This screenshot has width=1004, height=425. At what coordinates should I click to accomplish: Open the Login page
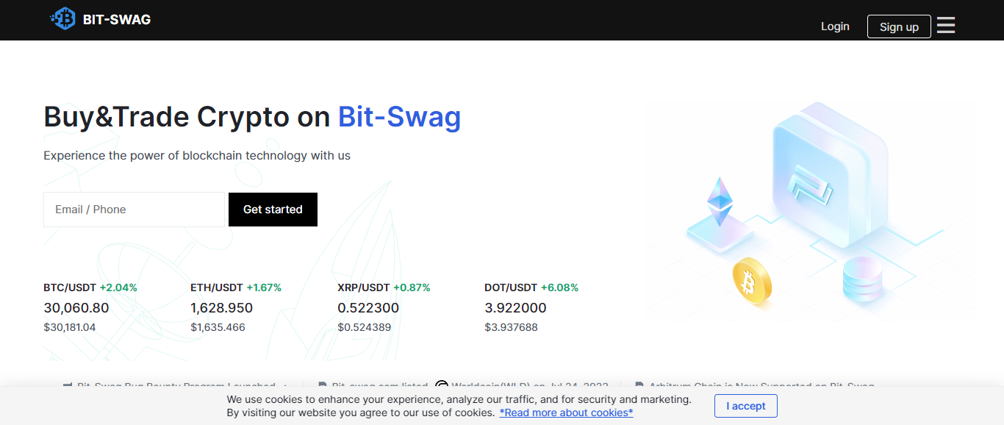coord(835,26)
